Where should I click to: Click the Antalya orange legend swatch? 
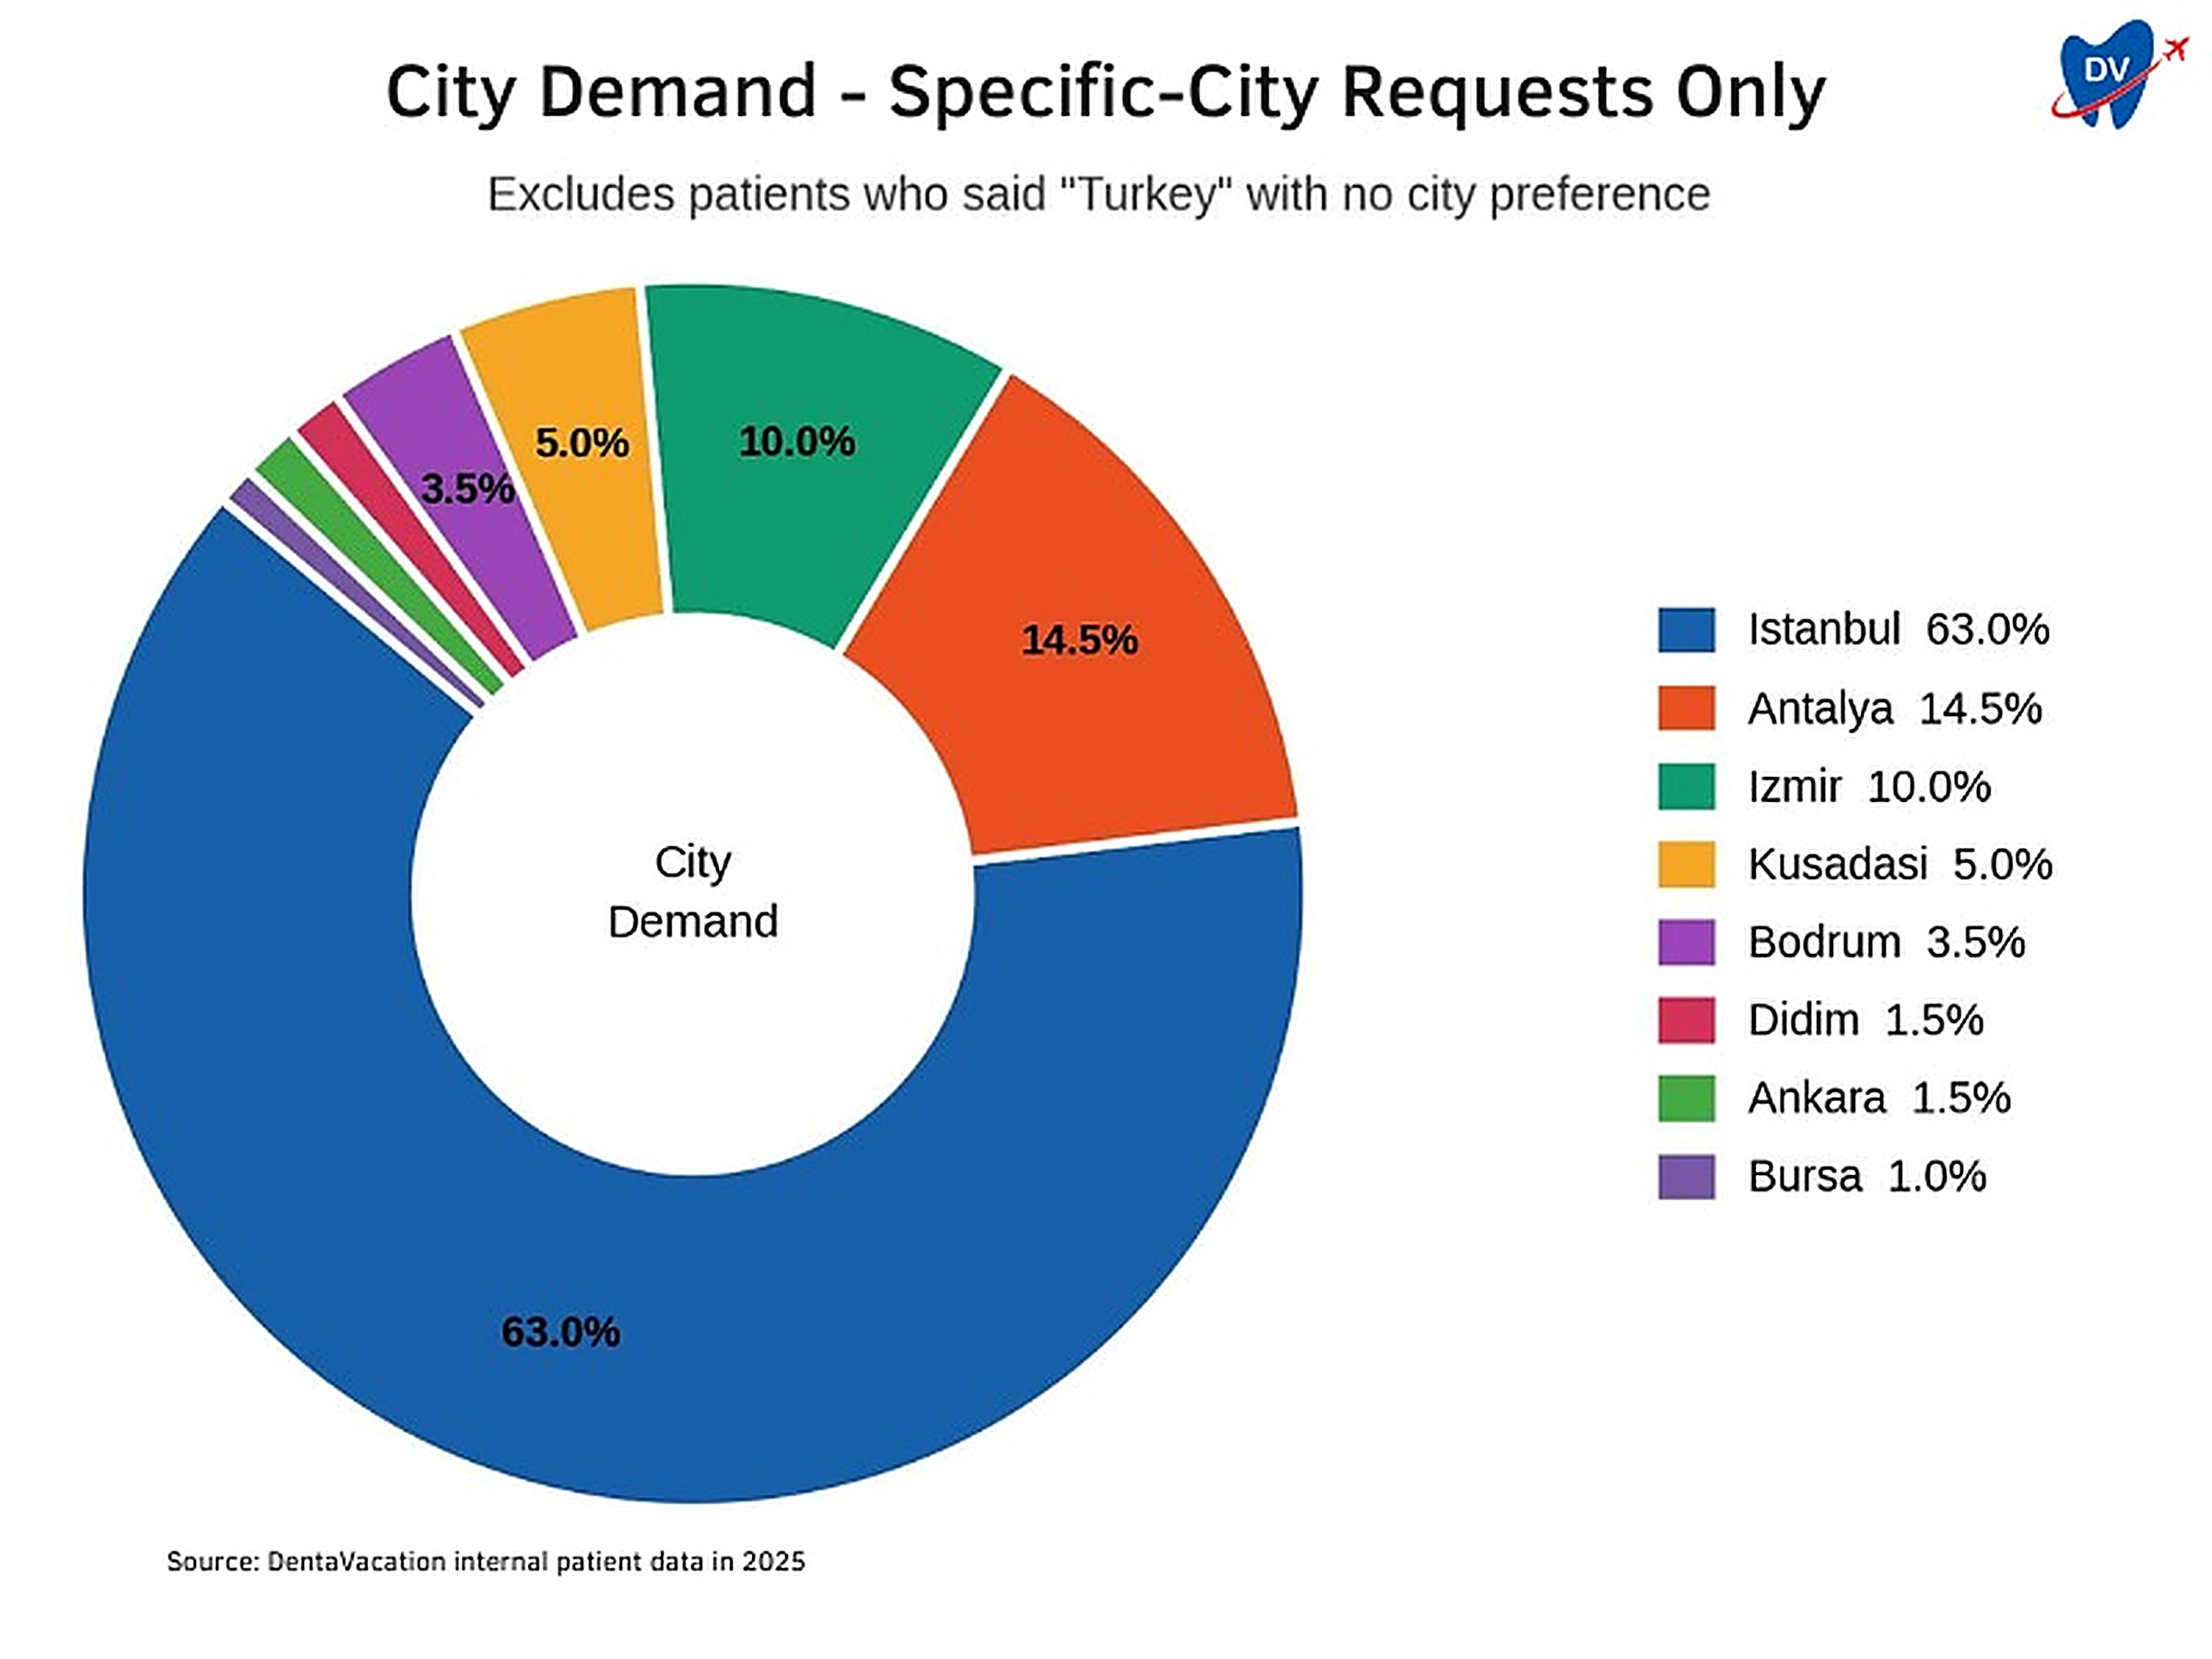tap(1686, 708)
